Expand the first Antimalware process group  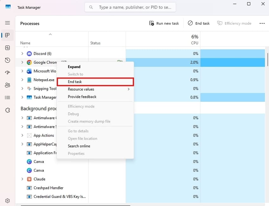pos(22,118)
